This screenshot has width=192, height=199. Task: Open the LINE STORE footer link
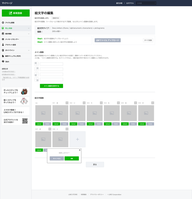tap(73, 195)
